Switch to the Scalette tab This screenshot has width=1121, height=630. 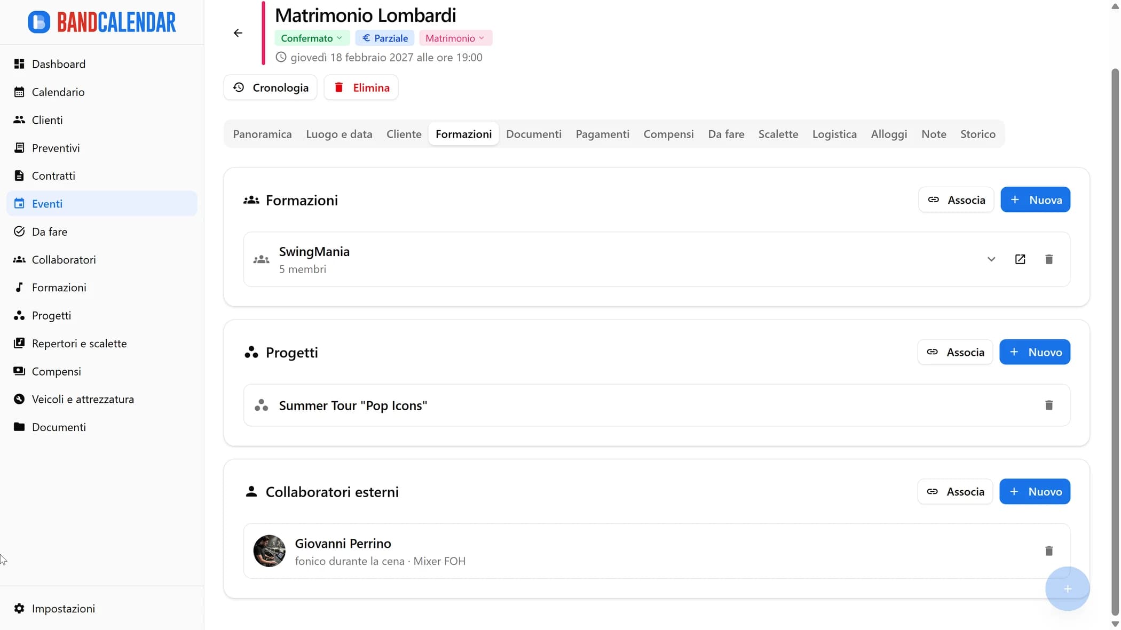tap(778, 134)
